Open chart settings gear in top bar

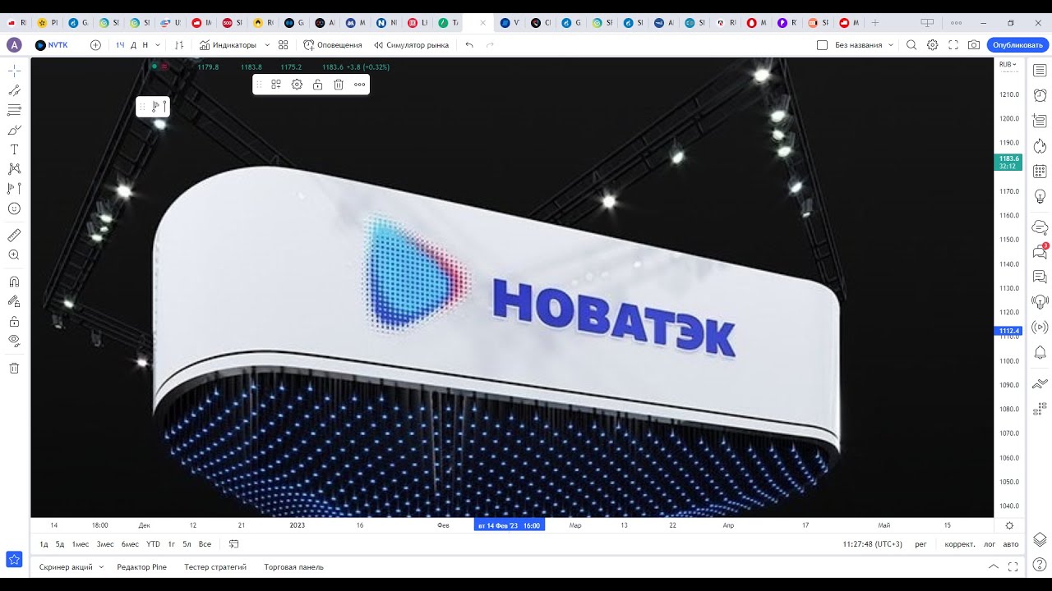click(933, 45)
